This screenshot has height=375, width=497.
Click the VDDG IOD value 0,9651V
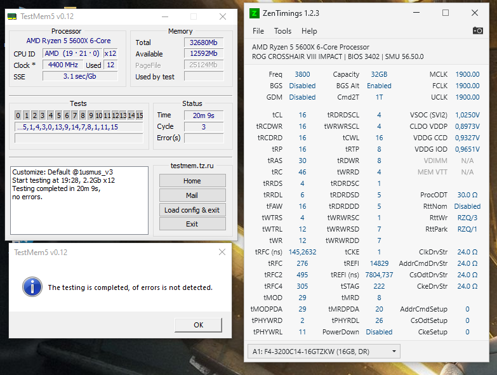coord(468,149)
